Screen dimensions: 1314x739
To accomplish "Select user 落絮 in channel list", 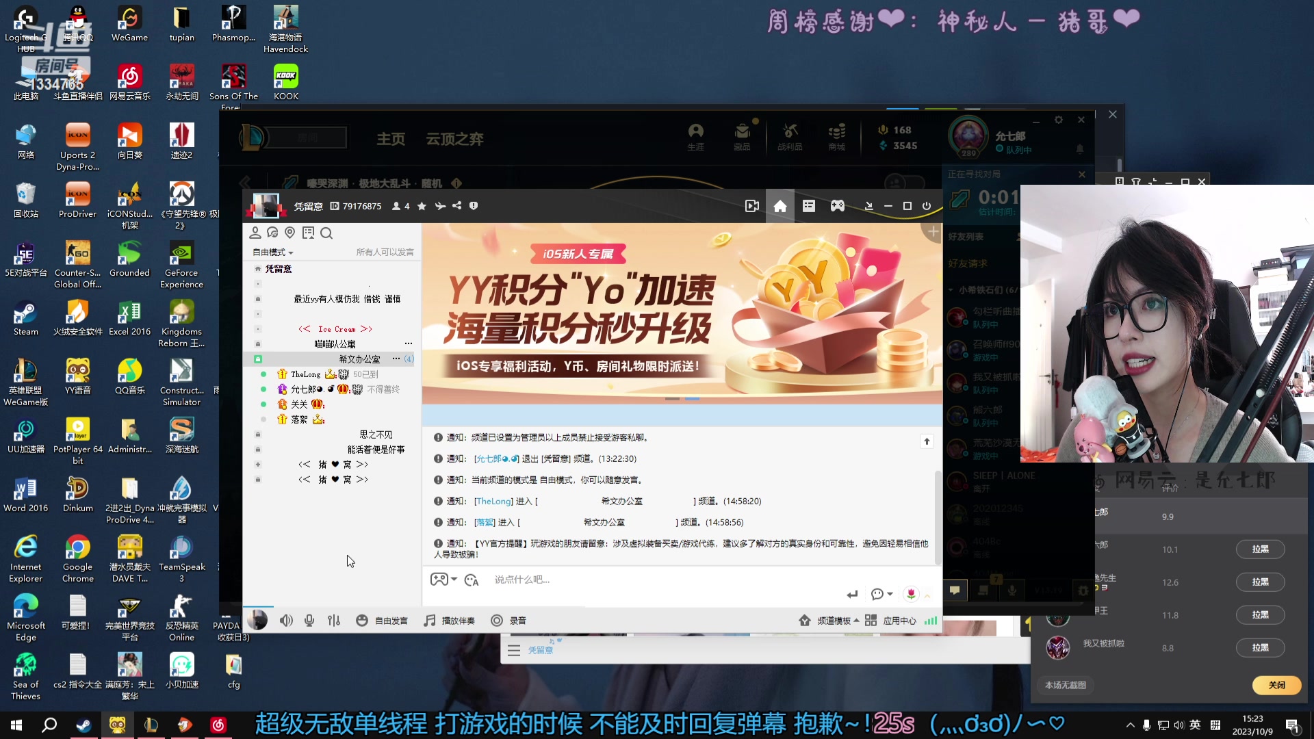I will (x=300, y=419).
